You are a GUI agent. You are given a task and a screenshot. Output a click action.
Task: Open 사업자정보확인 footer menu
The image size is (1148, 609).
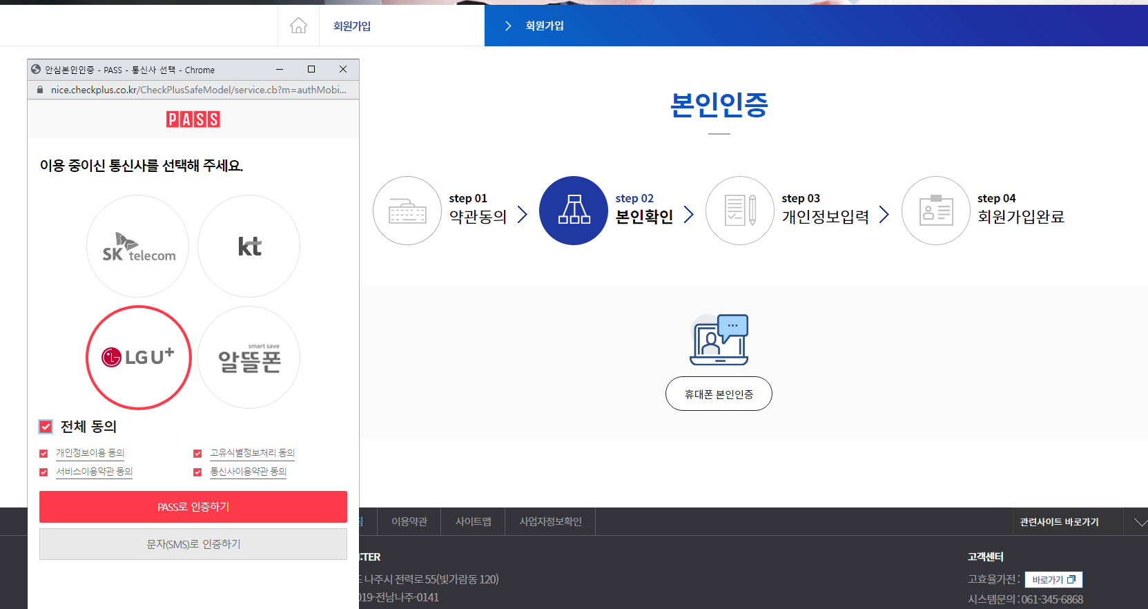[550, 521]
